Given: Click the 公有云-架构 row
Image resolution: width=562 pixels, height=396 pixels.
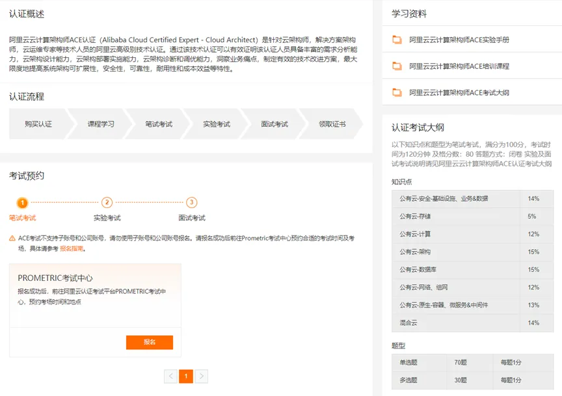Looking at the screenshot, I should pyautogui.click(x=473, y=252).
